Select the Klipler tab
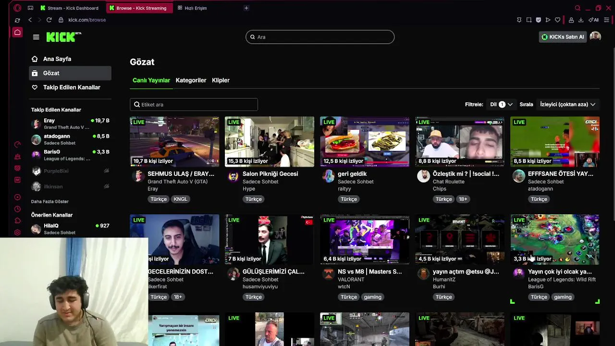The width and height of the screenshot is (615, 346). [221, 80]
